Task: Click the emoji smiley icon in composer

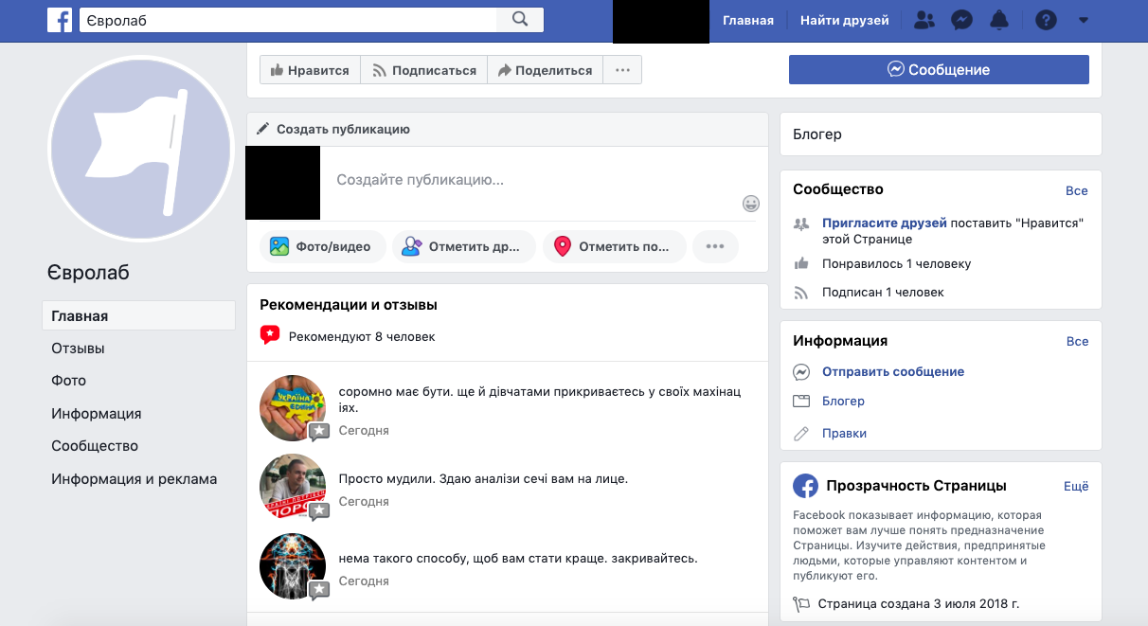Action: pyautogui.click(x=751, y=204)
